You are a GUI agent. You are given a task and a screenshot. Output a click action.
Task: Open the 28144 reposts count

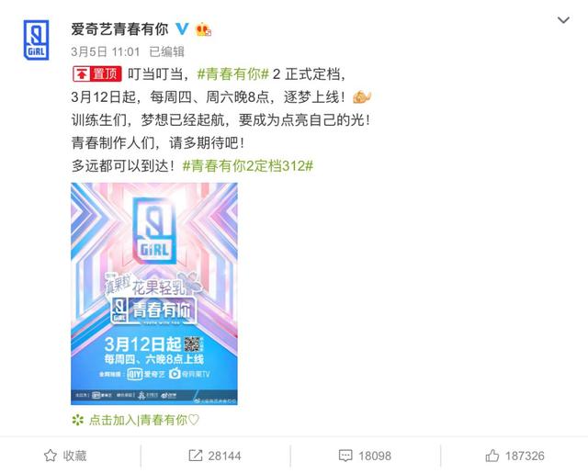pyautogui.click(x=224, y=456)
